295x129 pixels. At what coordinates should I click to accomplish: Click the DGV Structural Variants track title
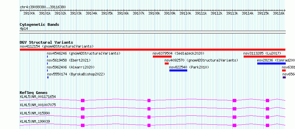tap(46, 42)
